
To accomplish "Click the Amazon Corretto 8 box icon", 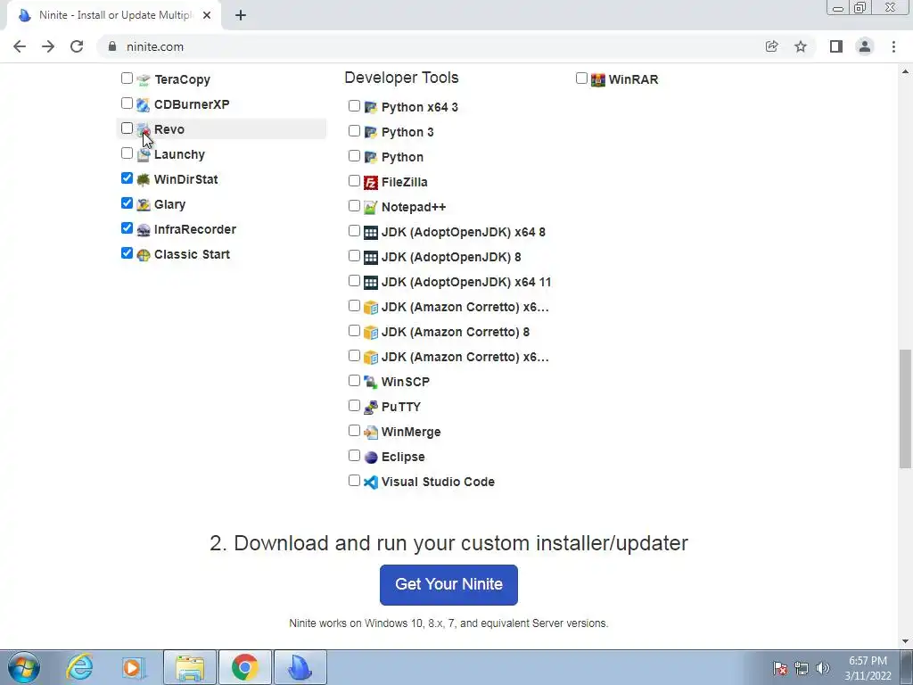I will 370,333.
